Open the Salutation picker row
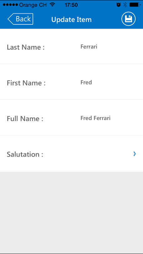 [71, 153]
